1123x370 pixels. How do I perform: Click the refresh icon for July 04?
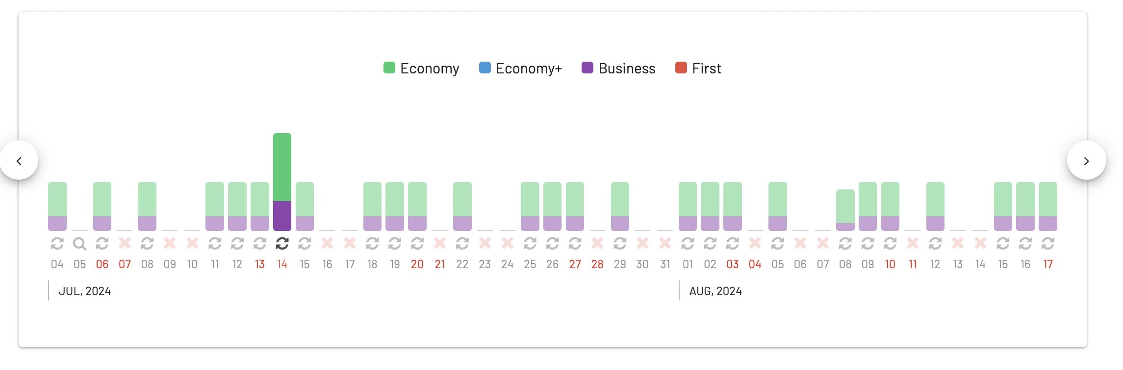[x=57, y=243]
